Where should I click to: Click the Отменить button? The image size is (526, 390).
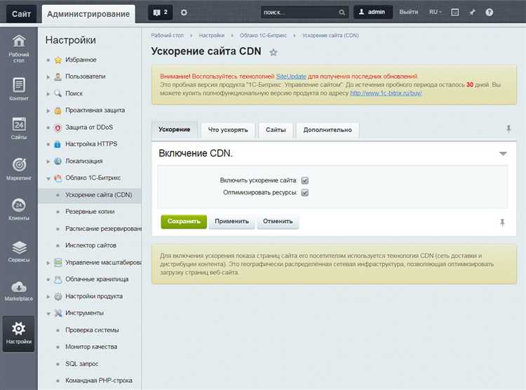(x=278, y=222)
